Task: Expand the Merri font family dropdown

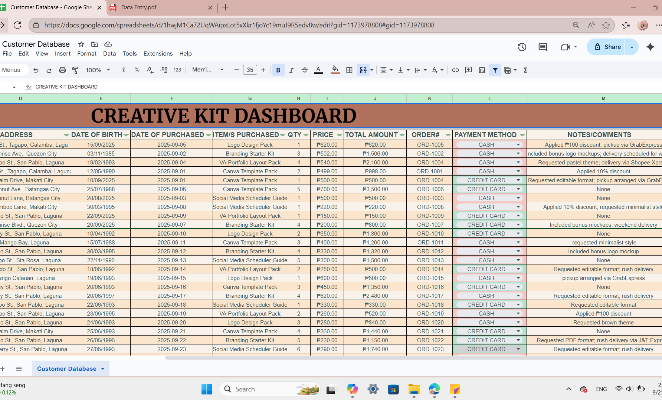Action: pyautogui.click(x=208, y=70)
